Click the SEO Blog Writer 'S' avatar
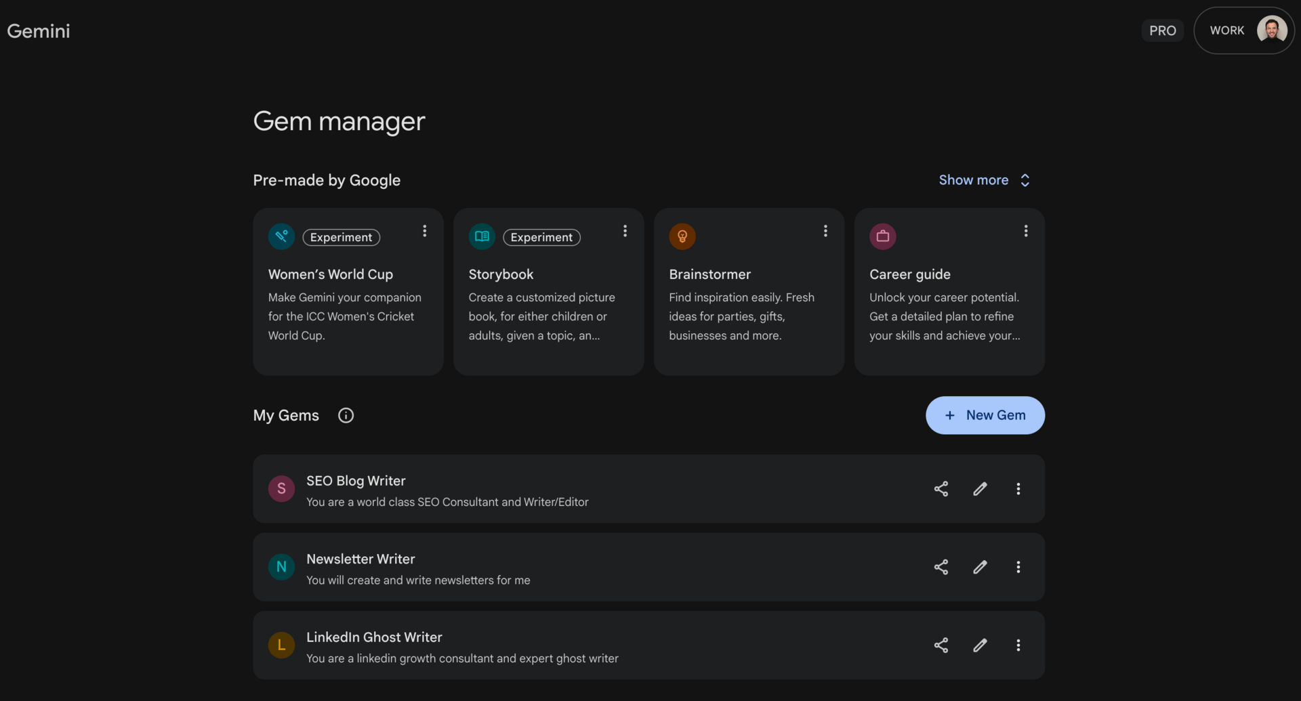 [x=281, y=489]
